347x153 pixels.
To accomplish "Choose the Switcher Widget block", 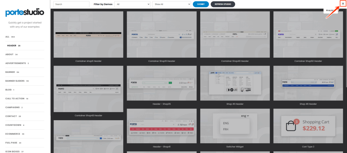I will pos(235,126).
